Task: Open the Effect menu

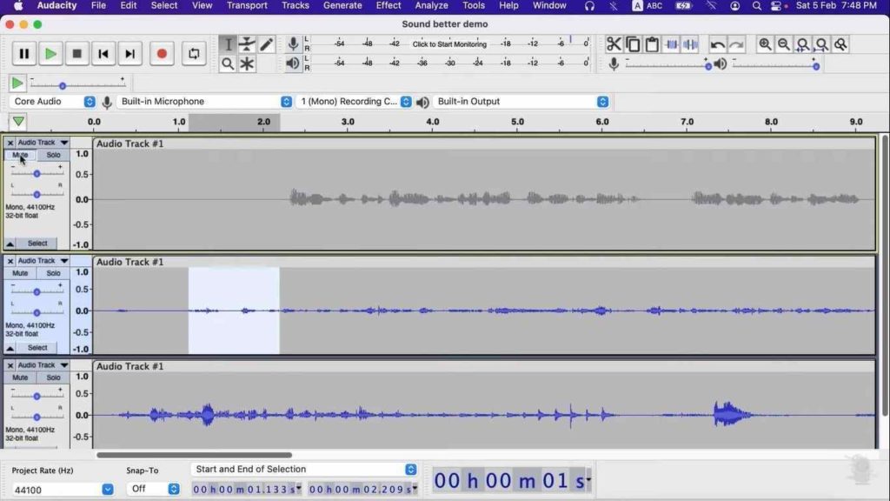Action: (389, 6)
